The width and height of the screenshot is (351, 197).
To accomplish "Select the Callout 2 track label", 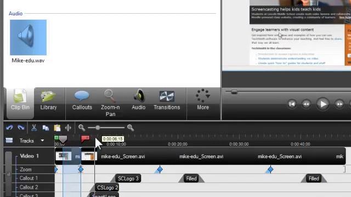I will point(29,187).
